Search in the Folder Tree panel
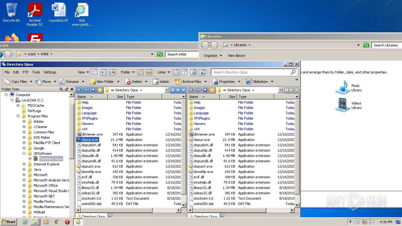Screen dimensions: 402x226 (x=61, y=89)
